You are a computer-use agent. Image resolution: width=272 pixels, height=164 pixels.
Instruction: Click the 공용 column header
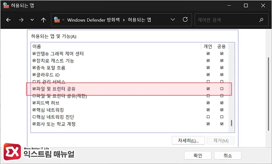point(221,46)
